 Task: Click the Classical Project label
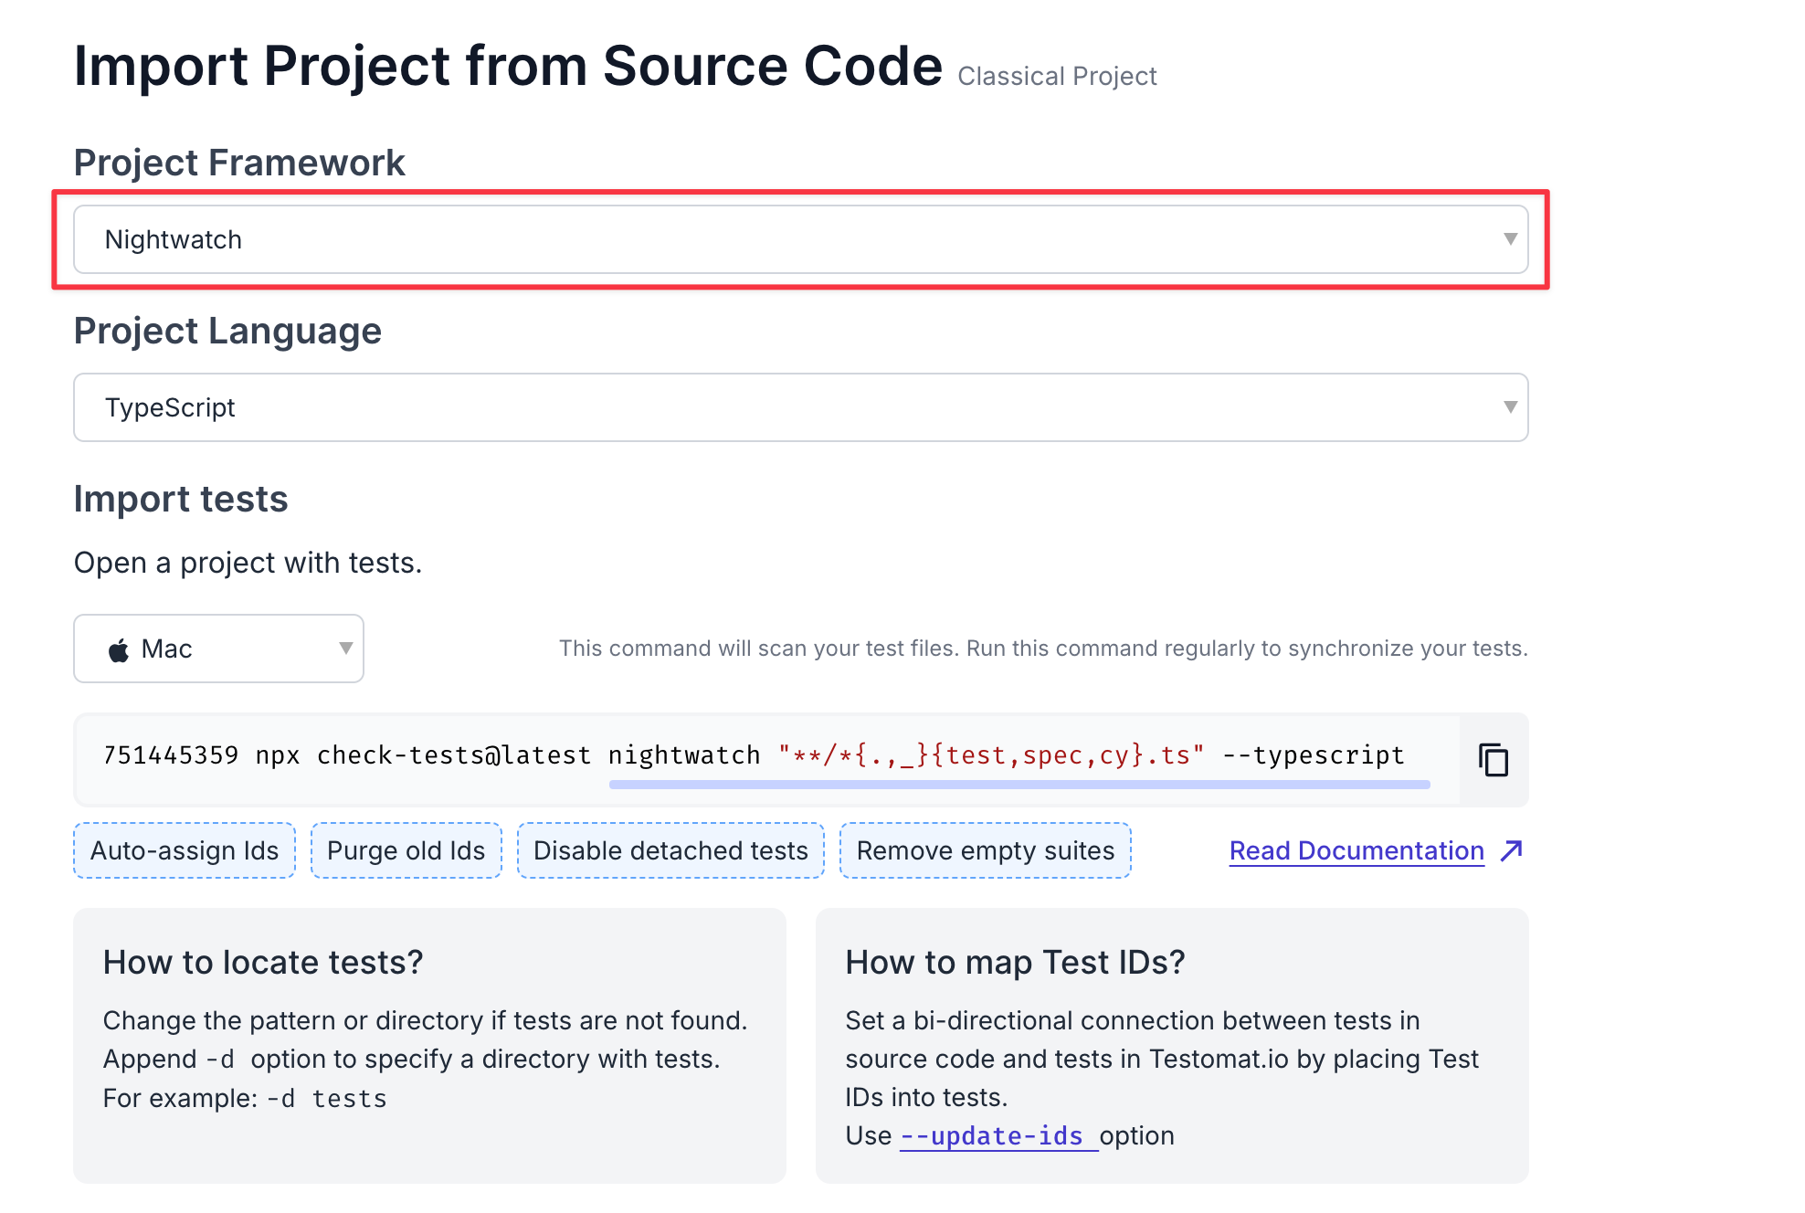pyautogui.click(x=1057, y=76)
